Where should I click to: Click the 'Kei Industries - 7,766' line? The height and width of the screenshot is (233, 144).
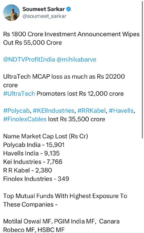[33, 162]
